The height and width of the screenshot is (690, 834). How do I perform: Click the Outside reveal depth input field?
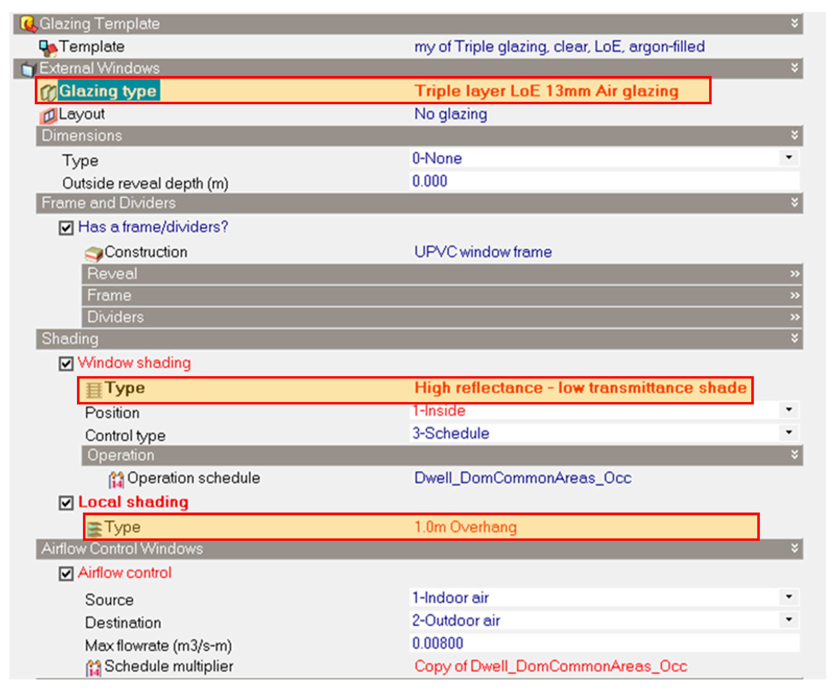click(x=596, y=182)
